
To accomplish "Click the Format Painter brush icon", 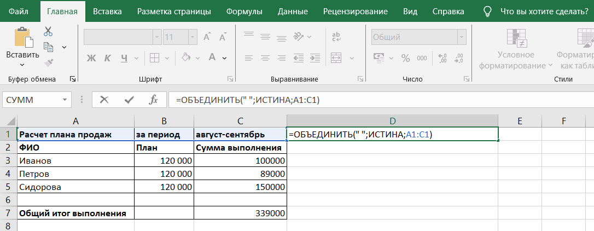I will [48, 62].
